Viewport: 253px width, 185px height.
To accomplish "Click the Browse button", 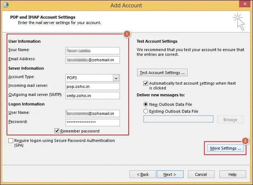I will 230,120.
